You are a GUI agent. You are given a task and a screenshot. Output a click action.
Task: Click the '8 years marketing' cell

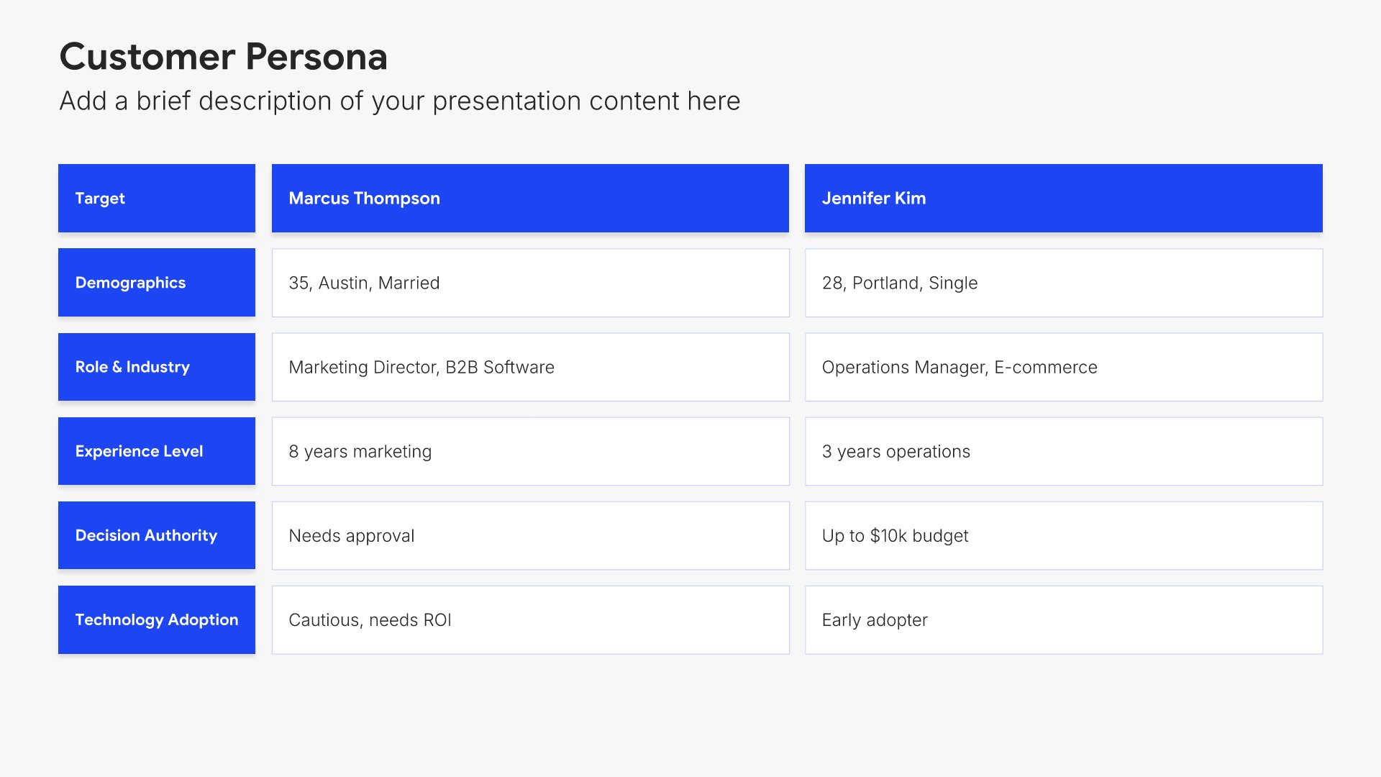click(530, 451)
